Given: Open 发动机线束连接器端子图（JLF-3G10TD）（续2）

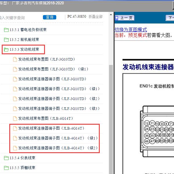Looking at the screenshot, I should (59, 99).
